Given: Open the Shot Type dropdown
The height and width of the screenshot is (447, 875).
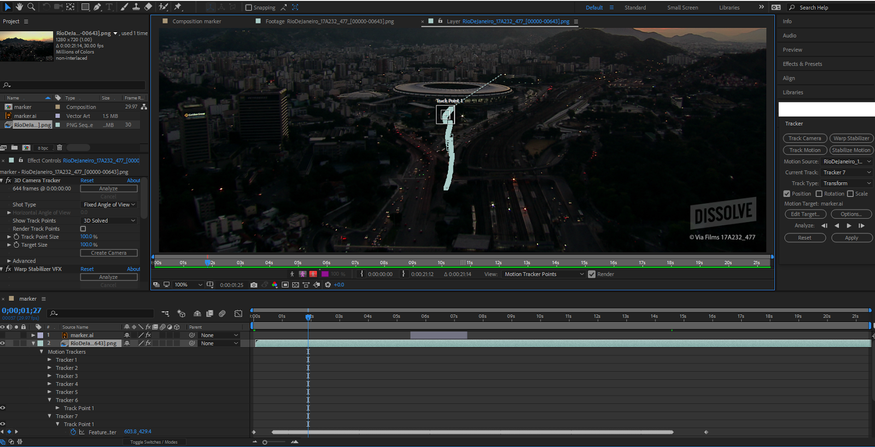Looking at the screenshot, I should pos(109,205).
